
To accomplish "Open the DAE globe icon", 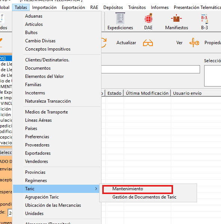I will click(x=148, y=18).
